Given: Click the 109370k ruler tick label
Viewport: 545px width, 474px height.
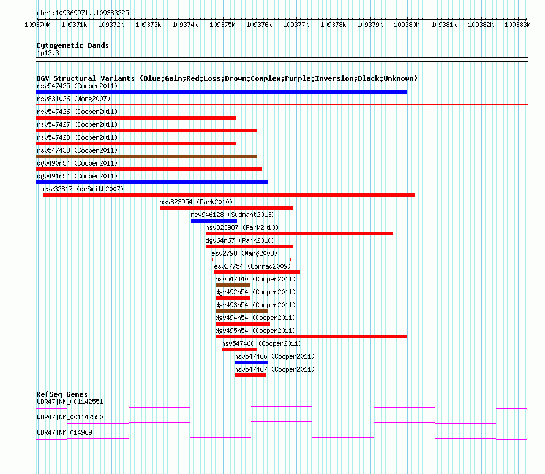Looking at the screenshot, I should (x=37, y=25).
